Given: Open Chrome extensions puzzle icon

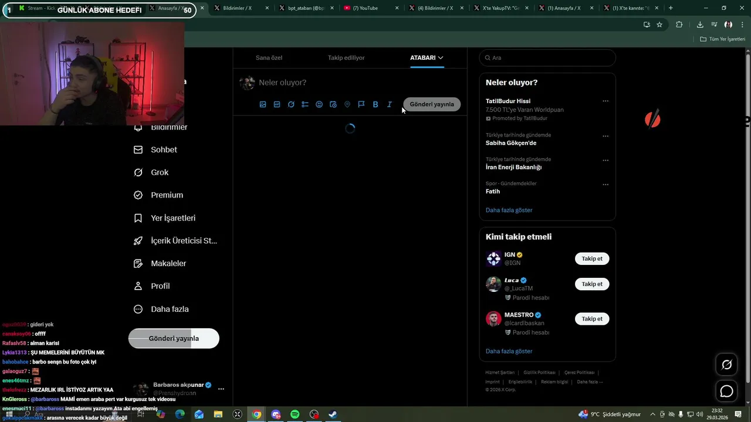Looking at the screenshot, I should [679, 25].
